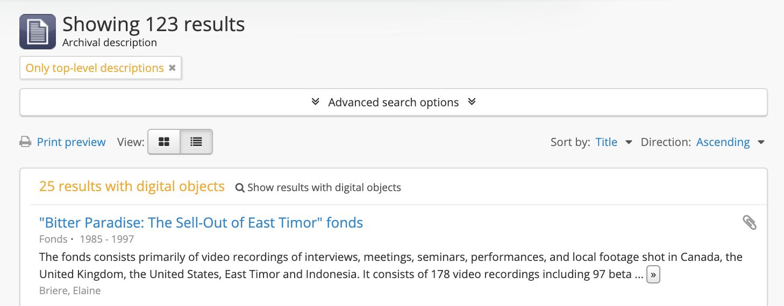Open the "Bitter Paradise" fonds title link
This screenshot has width=784, height=306.
coord(201,223)
